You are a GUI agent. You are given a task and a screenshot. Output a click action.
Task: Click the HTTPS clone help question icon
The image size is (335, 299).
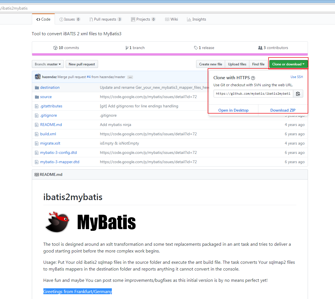click(253, 78)
